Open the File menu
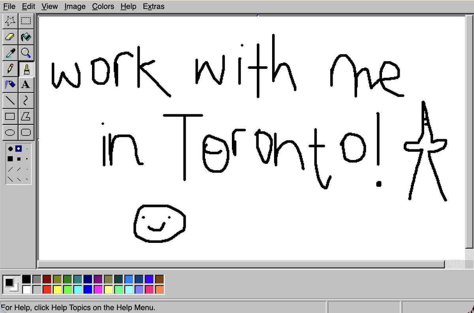Viewport: 474px width, 313px height. click(9, 6)
